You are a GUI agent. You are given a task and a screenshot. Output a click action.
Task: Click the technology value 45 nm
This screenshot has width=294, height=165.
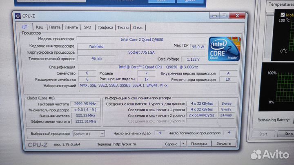click(96, 59)
